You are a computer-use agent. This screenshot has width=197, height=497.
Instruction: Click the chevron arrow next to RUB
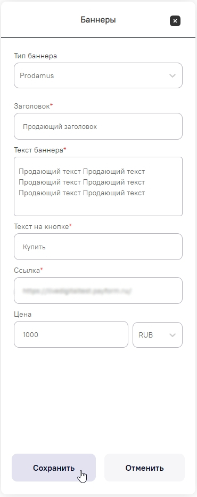[x=173, y=335]
